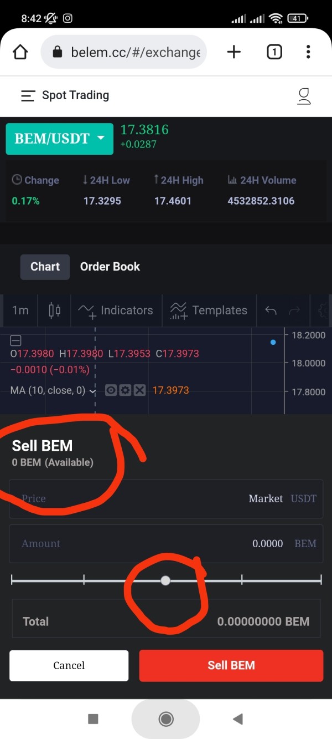Screen dimensions: 332x739
Task: Expand the MA legend chevron
Action: click(x=93, y=391)
